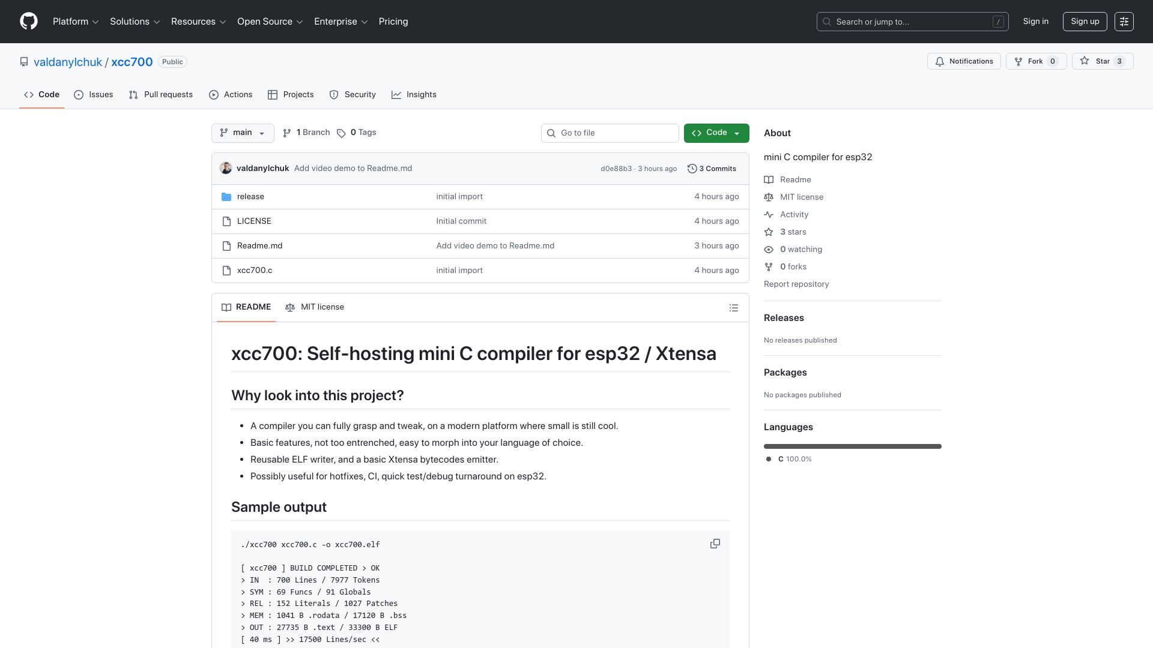This screenshot has width=1153, height=648.
Task: Open the Insights tab
Action: click(x=414, y=95)
